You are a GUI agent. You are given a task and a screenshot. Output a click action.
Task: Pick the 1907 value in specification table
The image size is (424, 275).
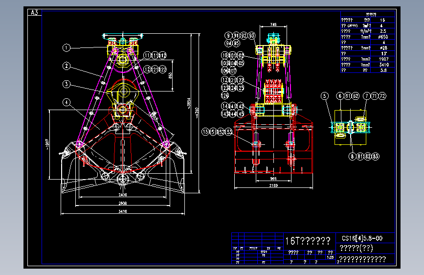pyautogui.click(x=384, y=59)
